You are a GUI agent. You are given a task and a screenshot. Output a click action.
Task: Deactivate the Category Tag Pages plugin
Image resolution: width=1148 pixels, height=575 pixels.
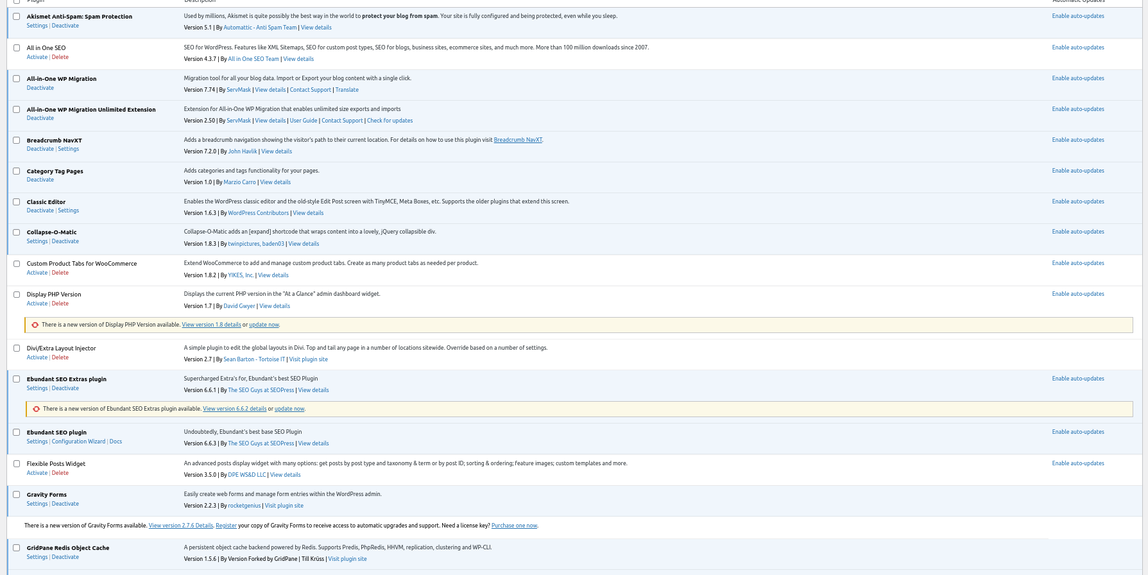click(40, 180)
